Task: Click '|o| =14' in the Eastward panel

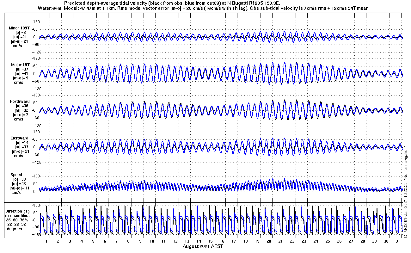Action: coord(22,143)
